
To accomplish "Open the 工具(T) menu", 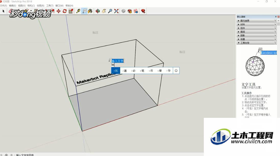I will pos(50,6).
